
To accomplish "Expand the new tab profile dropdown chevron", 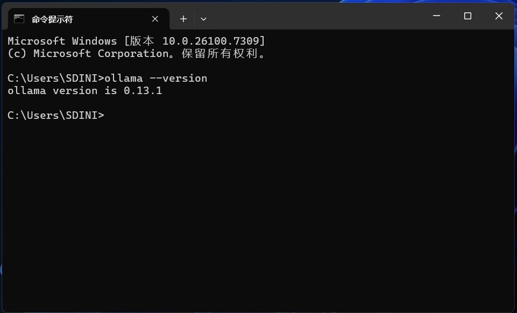I will click(x=203, y=19).
